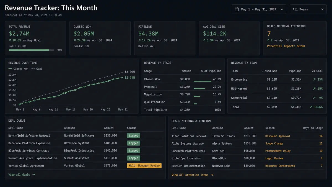Click the Days in Stage column header
The width and height of the screenshot is (332, 187).
[x=313, y=128]
